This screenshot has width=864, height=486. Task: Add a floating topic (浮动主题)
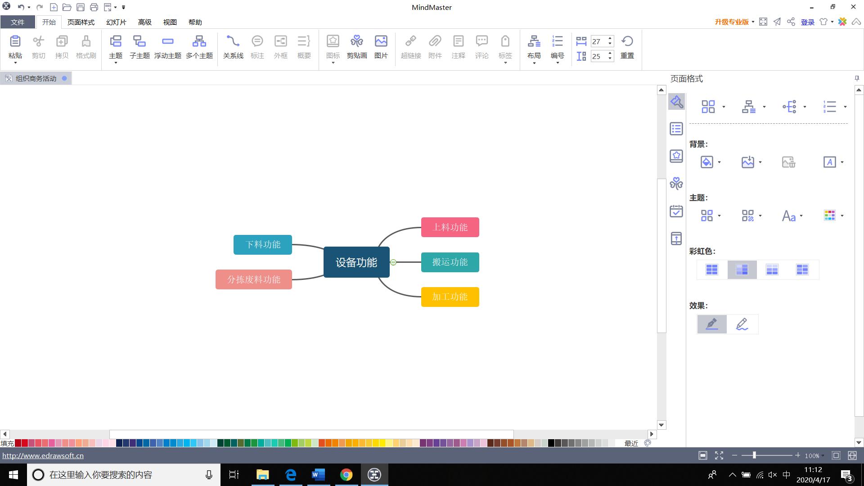pos(167,47)
